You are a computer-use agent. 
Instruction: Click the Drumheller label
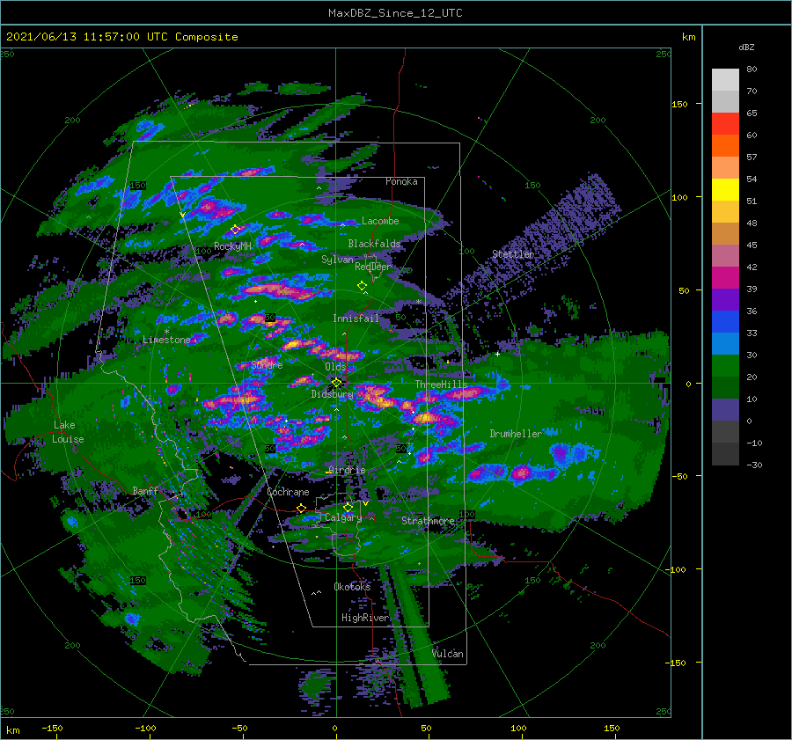[516, 434]
